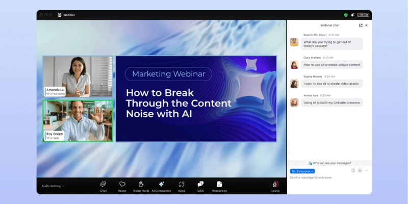The height and width of the screenshot is (204, 408).
Task: Open more chat options ellipsis menu
Action: point(366,171)
